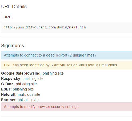Click 'malicious site' verdict next to Netcraft
Viewport: 132px width, 121px height.
point(29,94)
